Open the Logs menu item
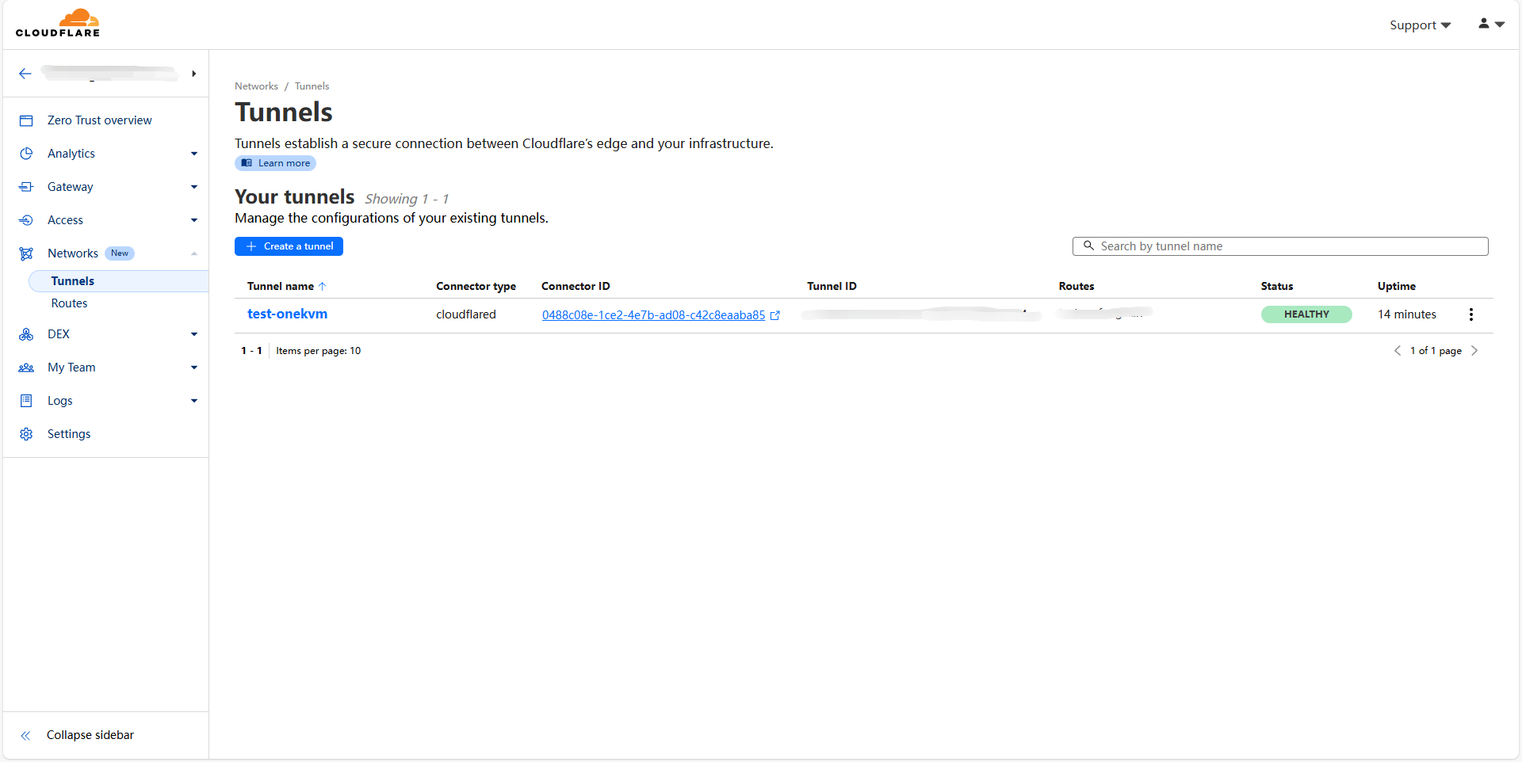This screenshot has height=762, width=1522. [x=60, y=401]
